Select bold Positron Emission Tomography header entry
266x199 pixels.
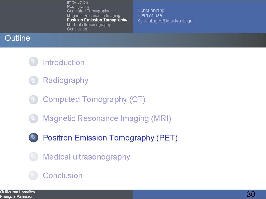tap(97, 20)
